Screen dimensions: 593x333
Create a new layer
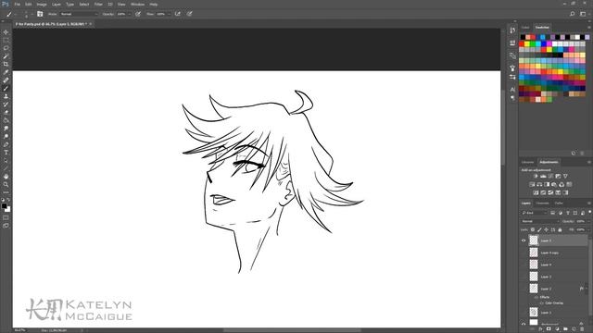574,329
